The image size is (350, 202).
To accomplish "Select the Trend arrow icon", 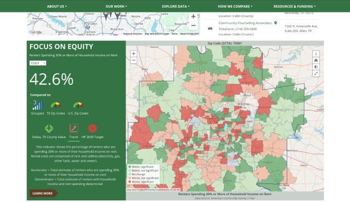I will pos(74,128).
